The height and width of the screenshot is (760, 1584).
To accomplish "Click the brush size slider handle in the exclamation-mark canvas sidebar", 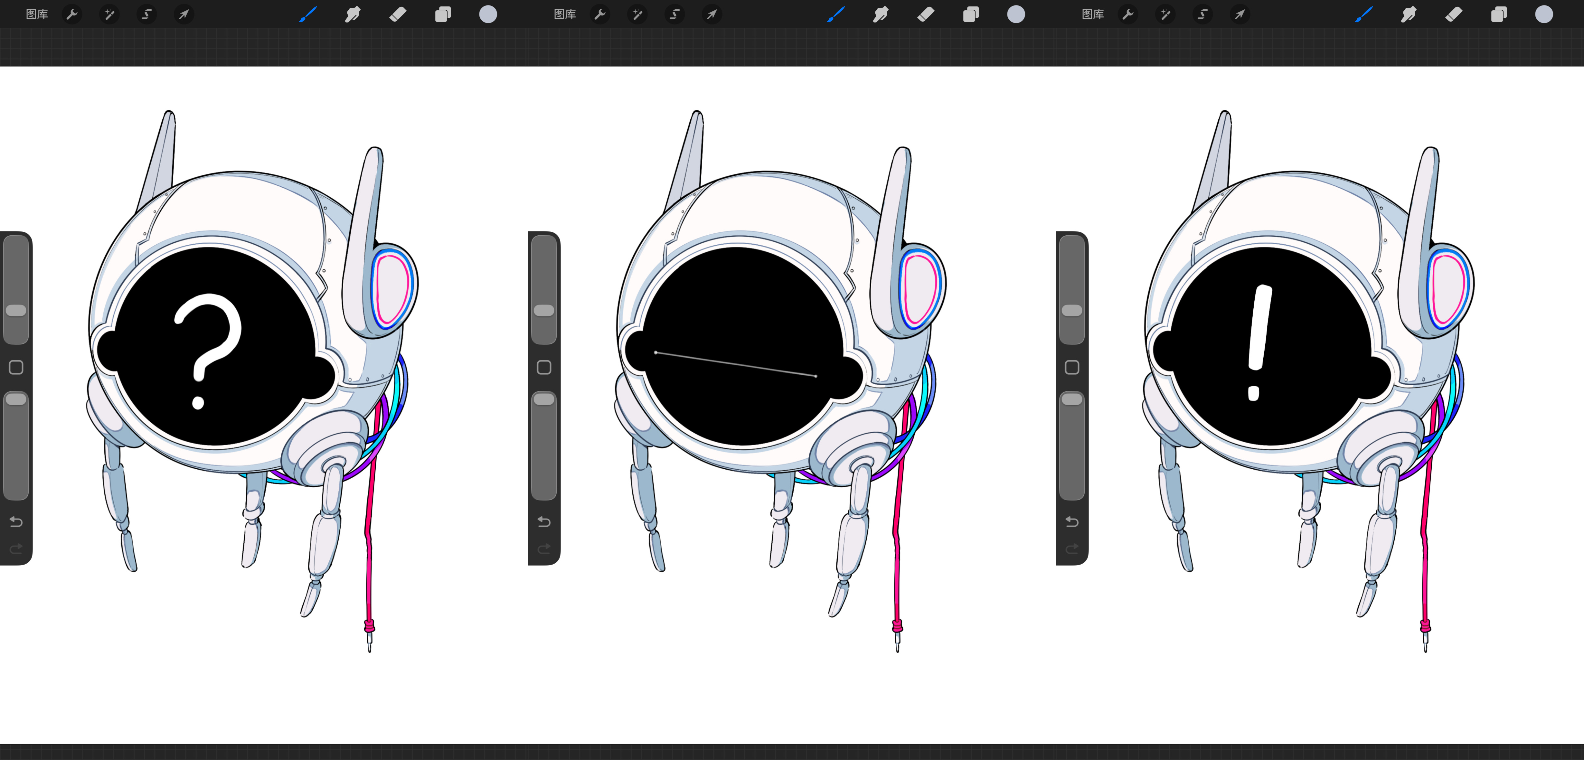I will pos(1072,311).
